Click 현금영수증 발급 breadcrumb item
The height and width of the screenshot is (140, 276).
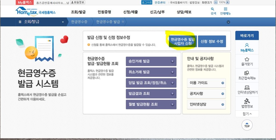(108, 22)
